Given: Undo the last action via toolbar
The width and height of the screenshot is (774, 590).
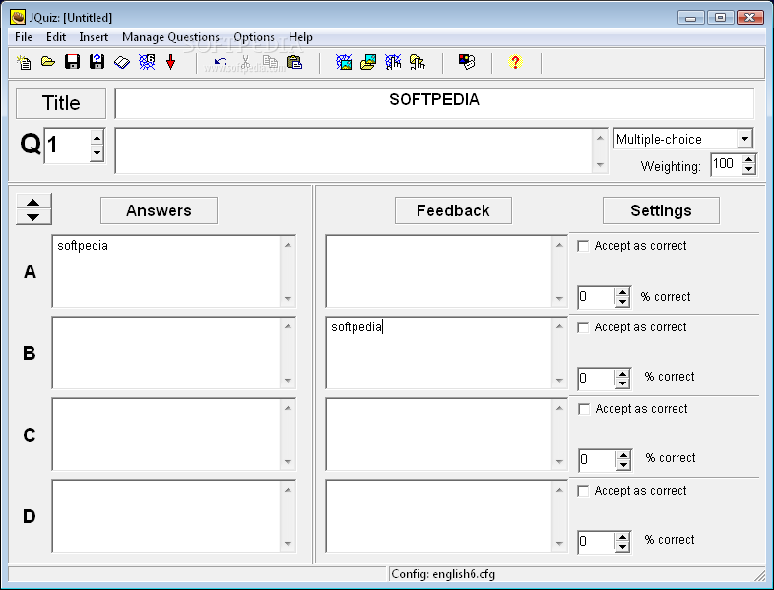Looking at the screenshot, I should 221,62.
